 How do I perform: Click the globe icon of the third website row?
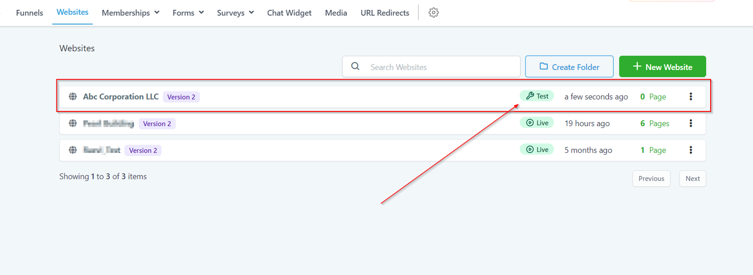click(73, 150)
